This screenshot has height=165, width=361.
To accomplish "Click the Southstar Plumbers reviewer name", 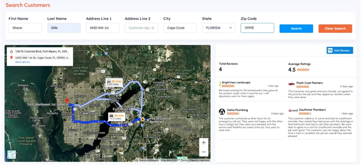I will pyautogui.click(x=312, y=110).
